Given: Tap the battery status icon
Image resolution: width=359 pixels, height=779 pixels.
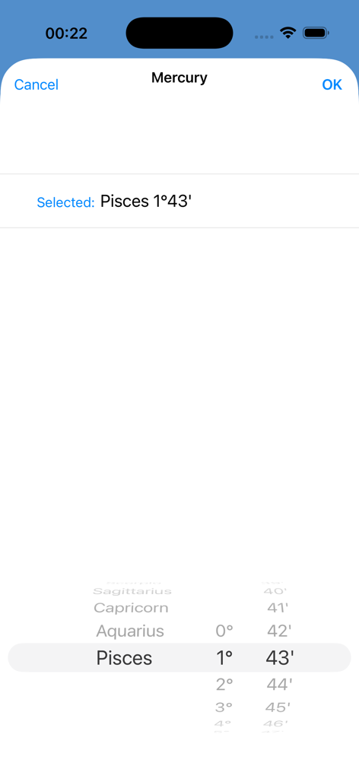Looking at the screenshot, I should 316,33.
